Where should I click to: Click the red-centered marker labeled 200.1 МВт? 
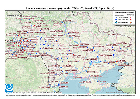point(116,62)
